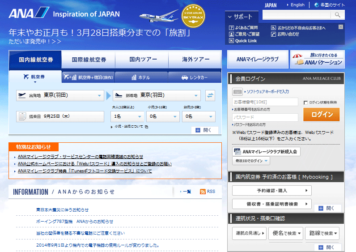Switch to 海外ツアー tab
Image resolution: width=356 pixels, height=252 pixels.
tap(195, 60)
